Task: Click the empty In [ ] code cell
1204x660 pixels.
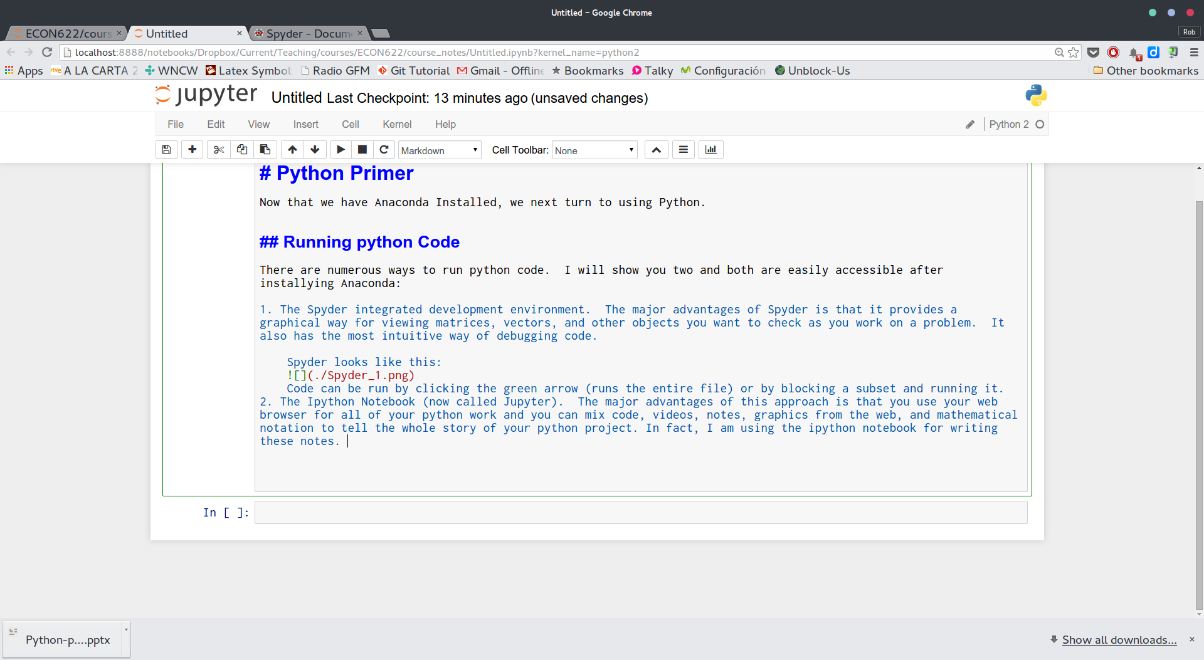Action: (640, 513)
